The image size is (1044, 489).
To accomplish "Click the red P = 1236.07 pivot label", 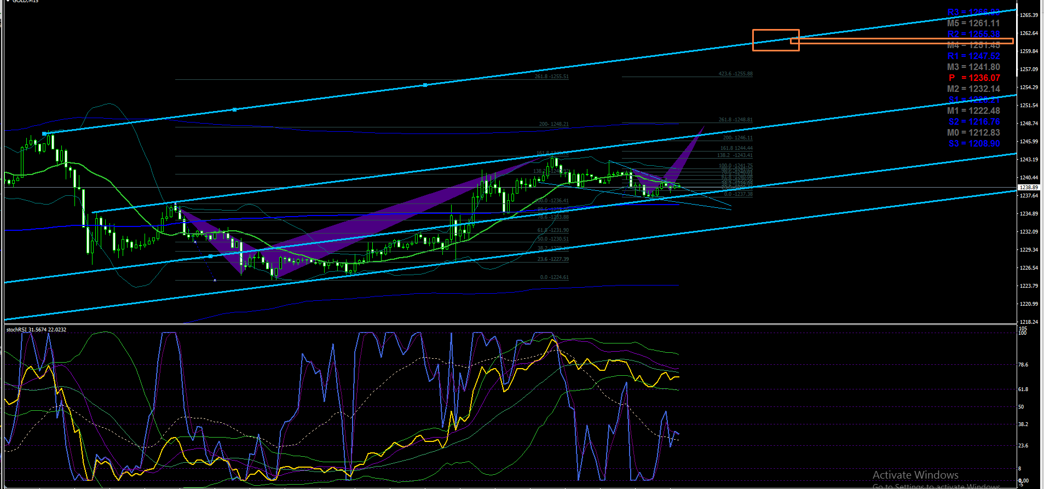I will (x=974, y=78).
